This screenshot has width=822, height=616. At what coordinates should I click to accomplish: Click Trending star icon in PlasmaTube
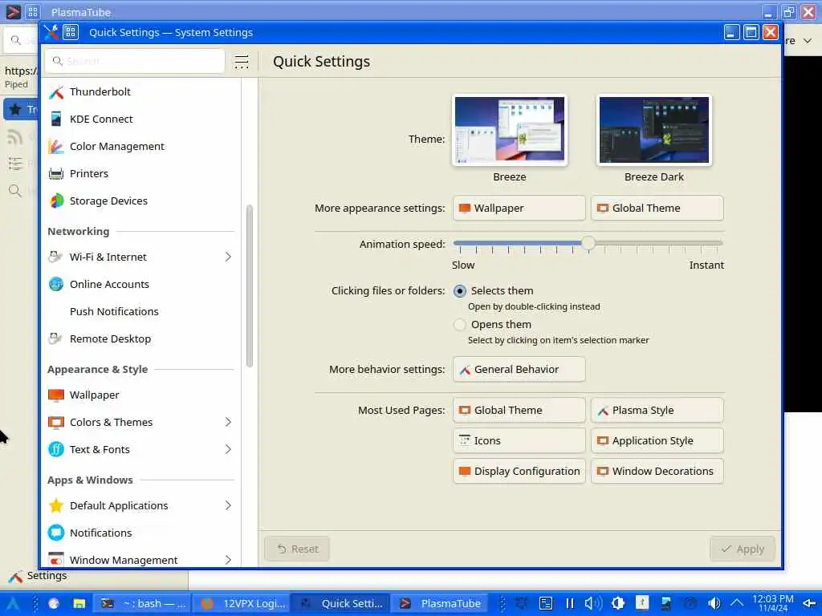(x=15, y=109)
